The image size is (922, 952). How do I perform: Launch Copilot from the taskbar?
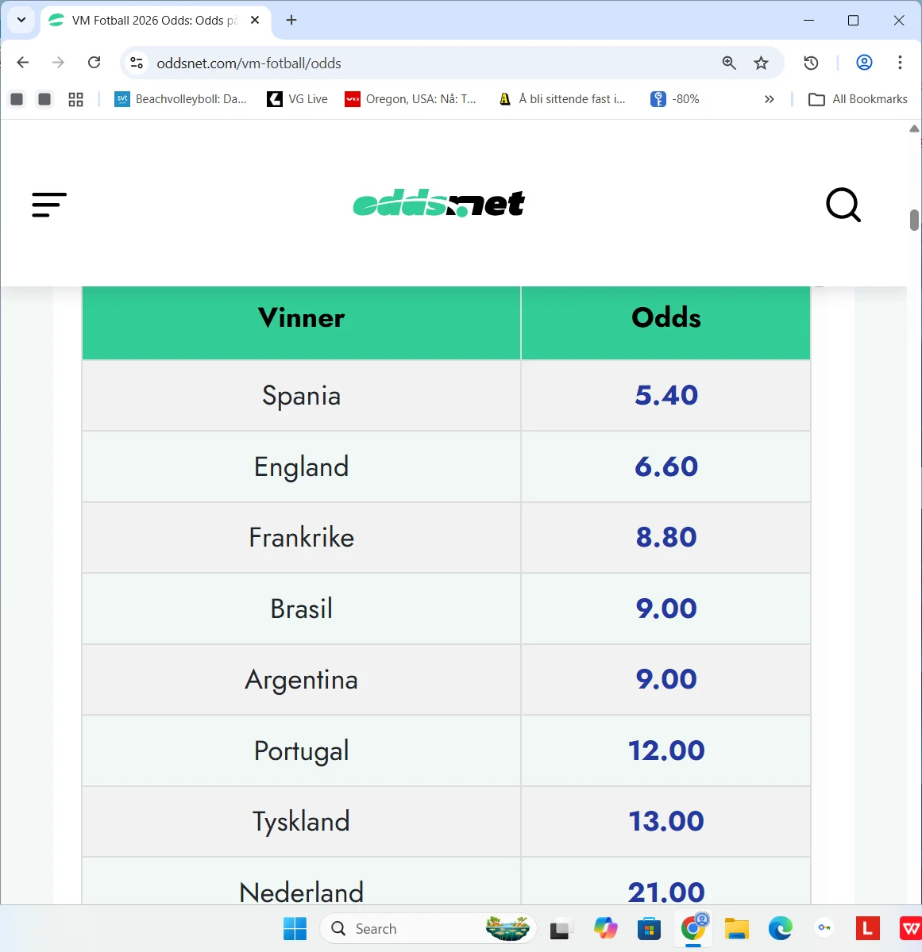click(605, 928)
